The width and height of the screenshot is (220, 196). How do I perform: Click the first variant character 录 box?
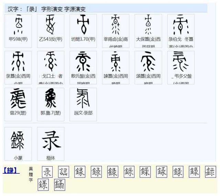(47, 172)
